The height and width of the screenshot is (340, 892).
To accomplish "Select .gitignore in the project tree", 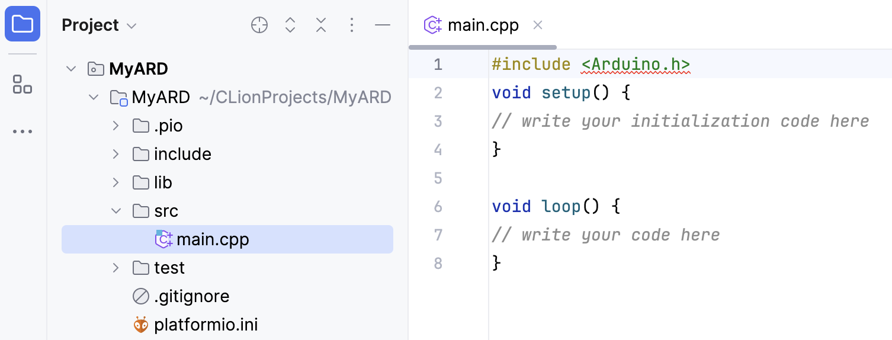I will point(192,296).
